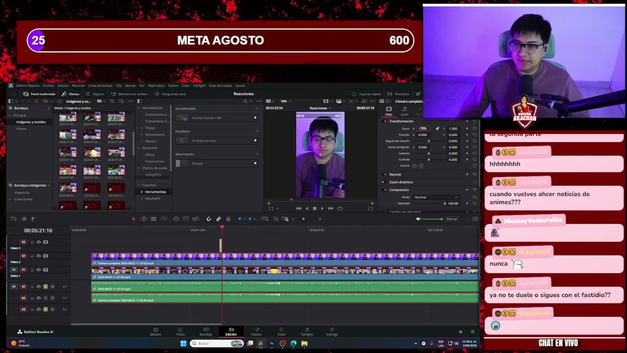Open project settings gear icon
This screenshot has height=353, width=627.
[x=473, y=332]
